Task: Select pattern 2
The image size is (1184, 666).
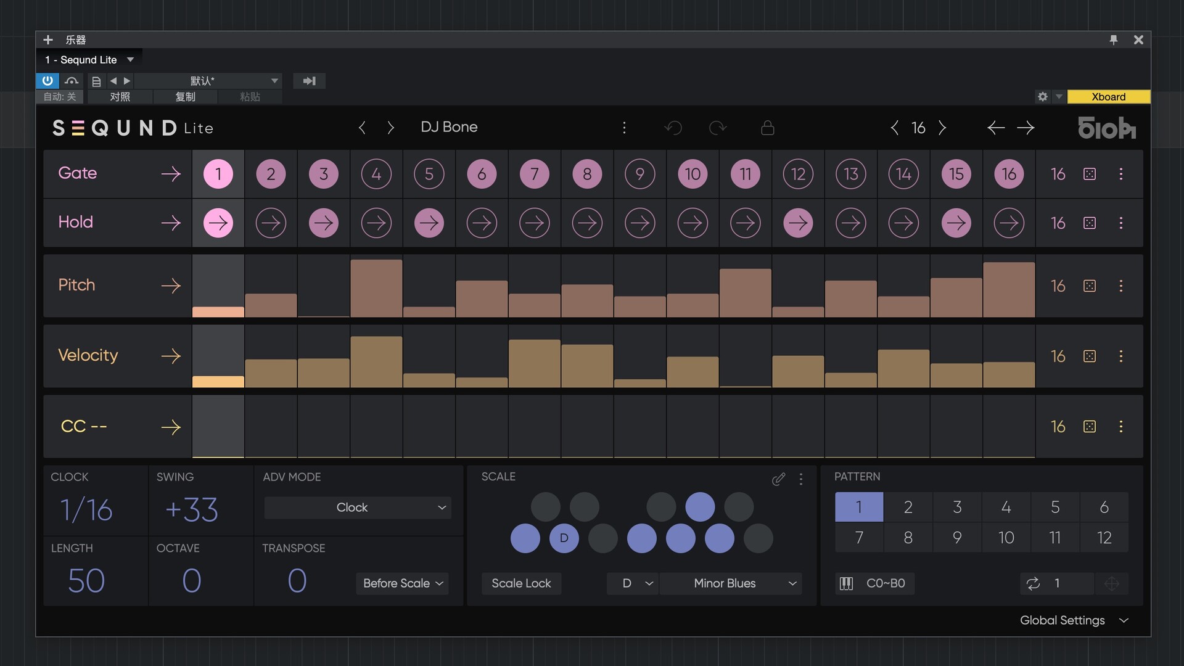Action: 908,507
